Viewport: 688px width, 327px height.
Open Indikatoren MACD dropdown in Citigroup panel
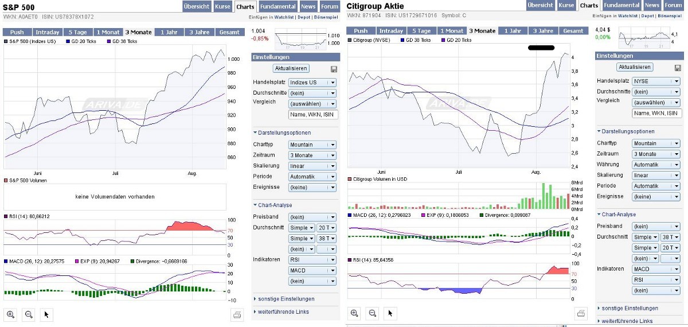point(656,269)
